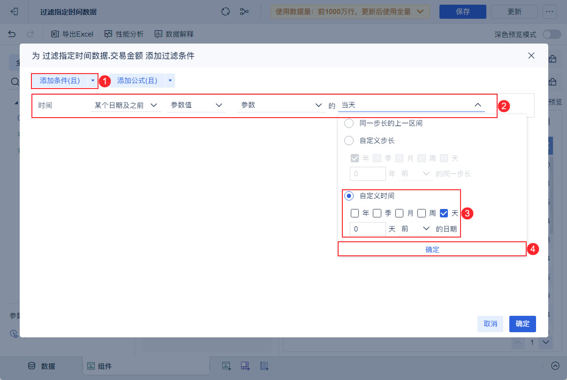
Task: Click the search magnifier icon in left panel
Action: pos(15,82)
